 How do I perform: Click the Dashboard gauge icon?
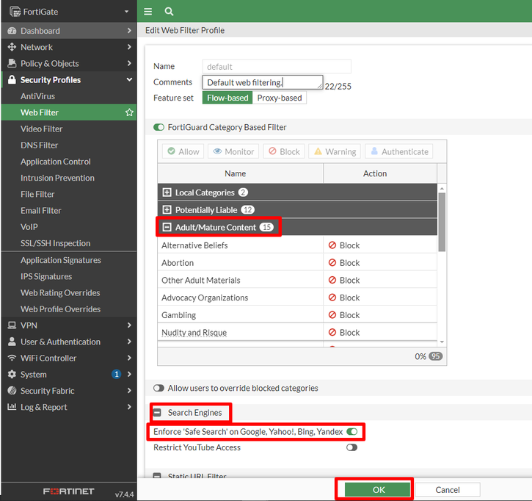click(12, 31)
